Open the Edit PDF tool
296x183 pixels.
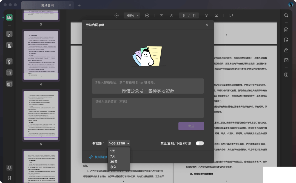pos(9,45)
